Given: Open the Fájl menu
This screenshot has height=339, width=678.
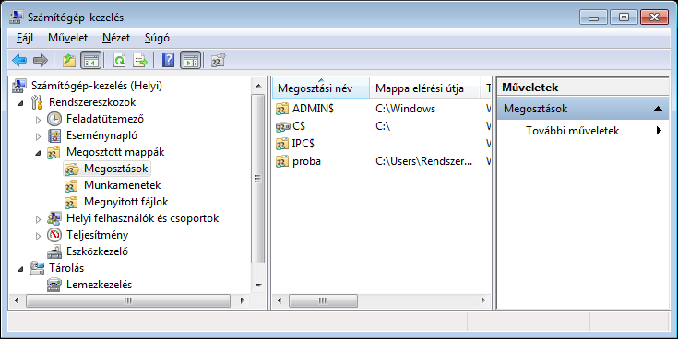Looking at the screenshot, I should 25,38.
